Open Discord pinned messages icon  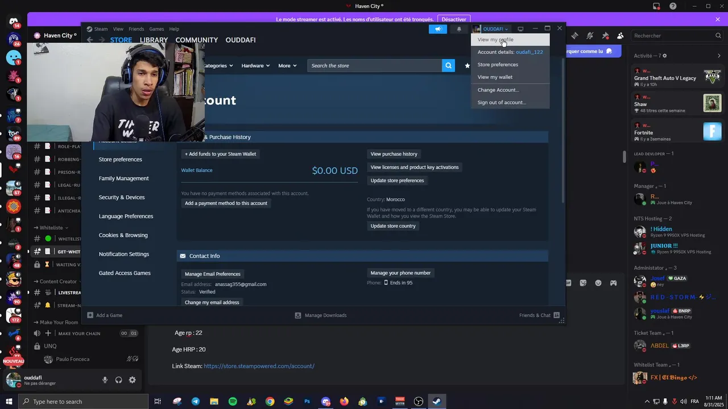[x=605, y=35]
